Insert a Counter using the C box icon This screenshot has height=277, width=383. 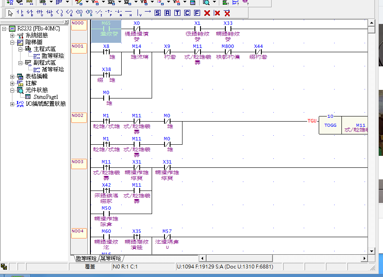187,13
